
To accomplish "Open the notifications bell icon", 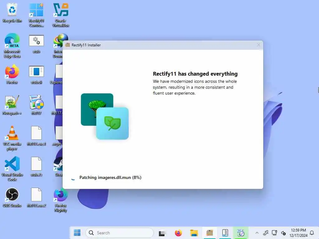I will click(312, 233).
